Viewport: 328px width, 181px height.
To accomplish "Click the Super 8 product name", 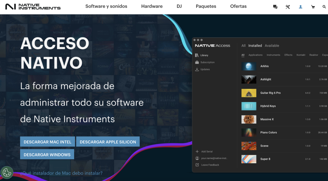I will coord(265,159).
